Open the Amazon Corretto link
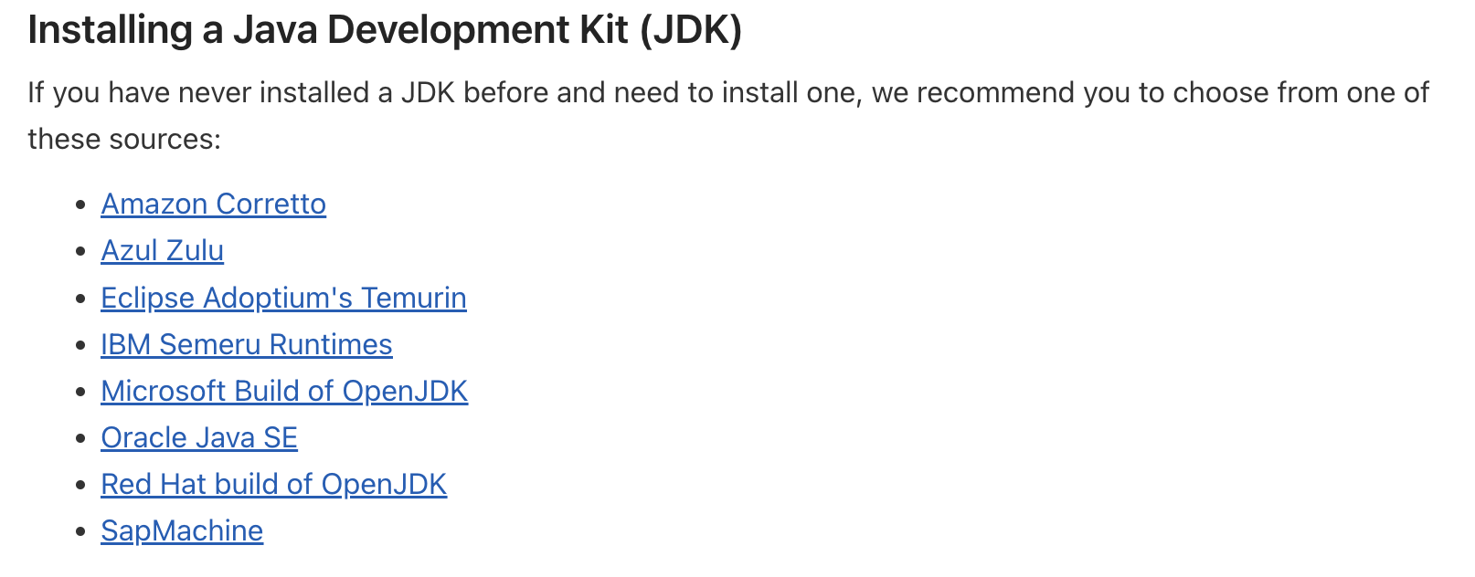Viewport: 1475px width, 577px height. [x=213, y=204]
